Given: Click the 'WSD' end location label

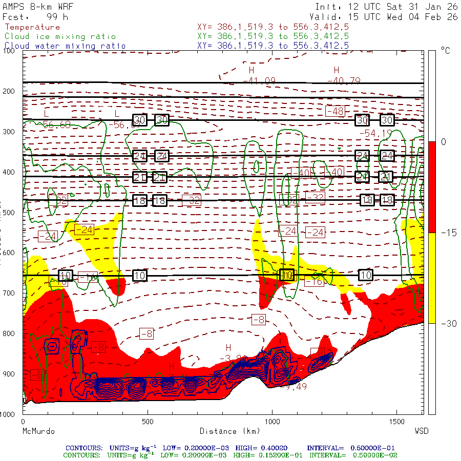Looking at the screenshot, I should click(422, 431).
